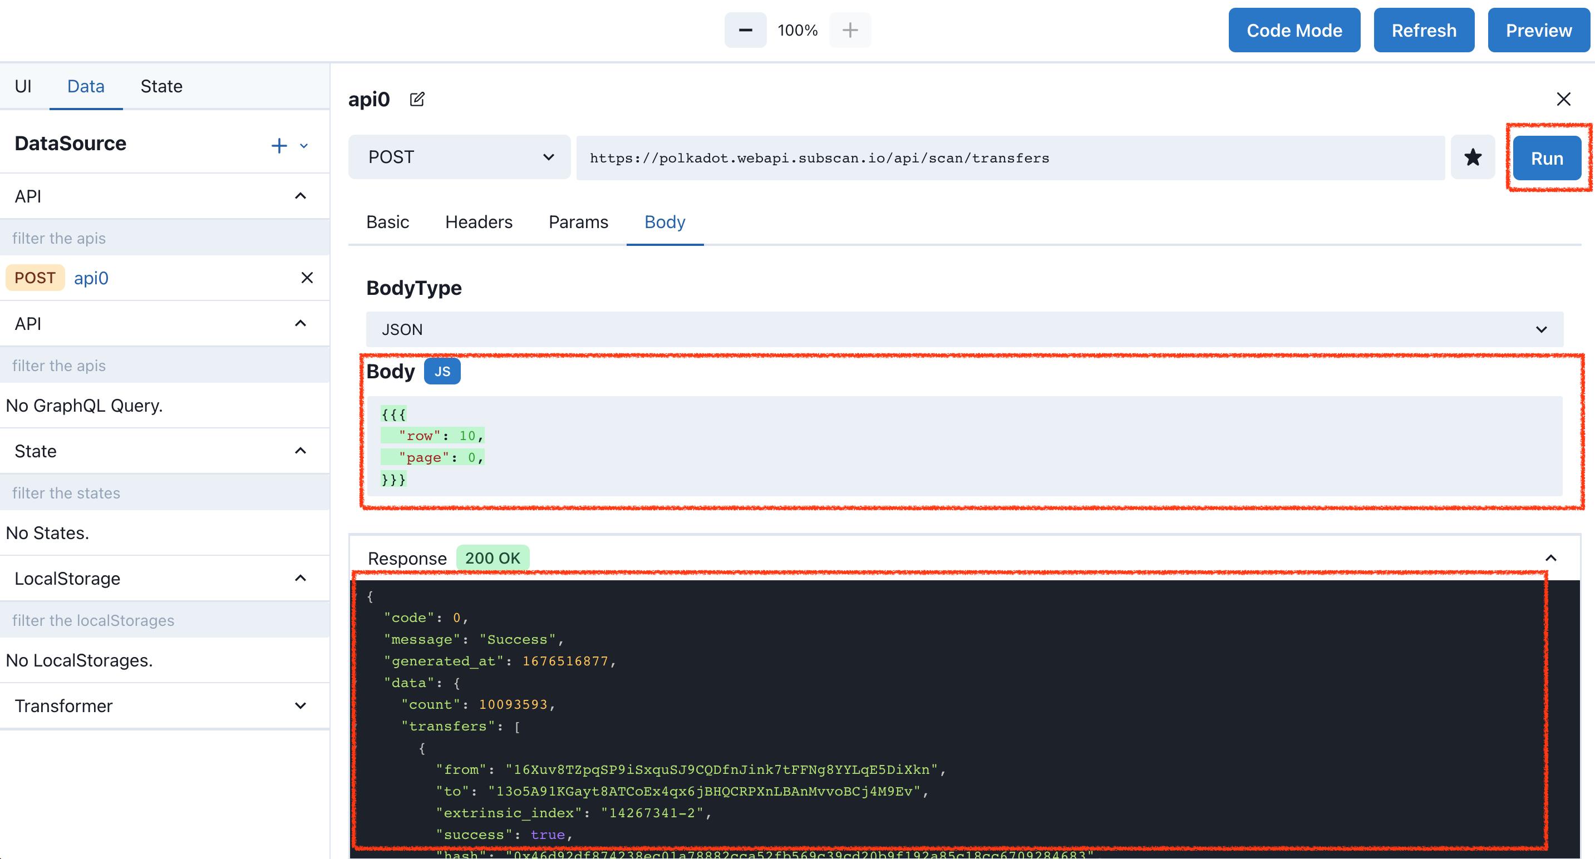Click the second 'filter the apis' field

click(x=165, y=365)
